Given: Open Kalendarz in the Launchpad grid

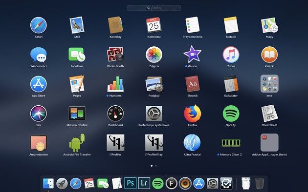Looking at the screenshot, I should coord(154,25).
